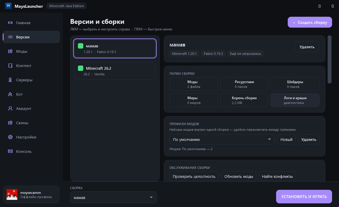Viewport: 339px width, 207px height.
Task: Click the Версии list icon in sidebar
Action: click(10, 37)
